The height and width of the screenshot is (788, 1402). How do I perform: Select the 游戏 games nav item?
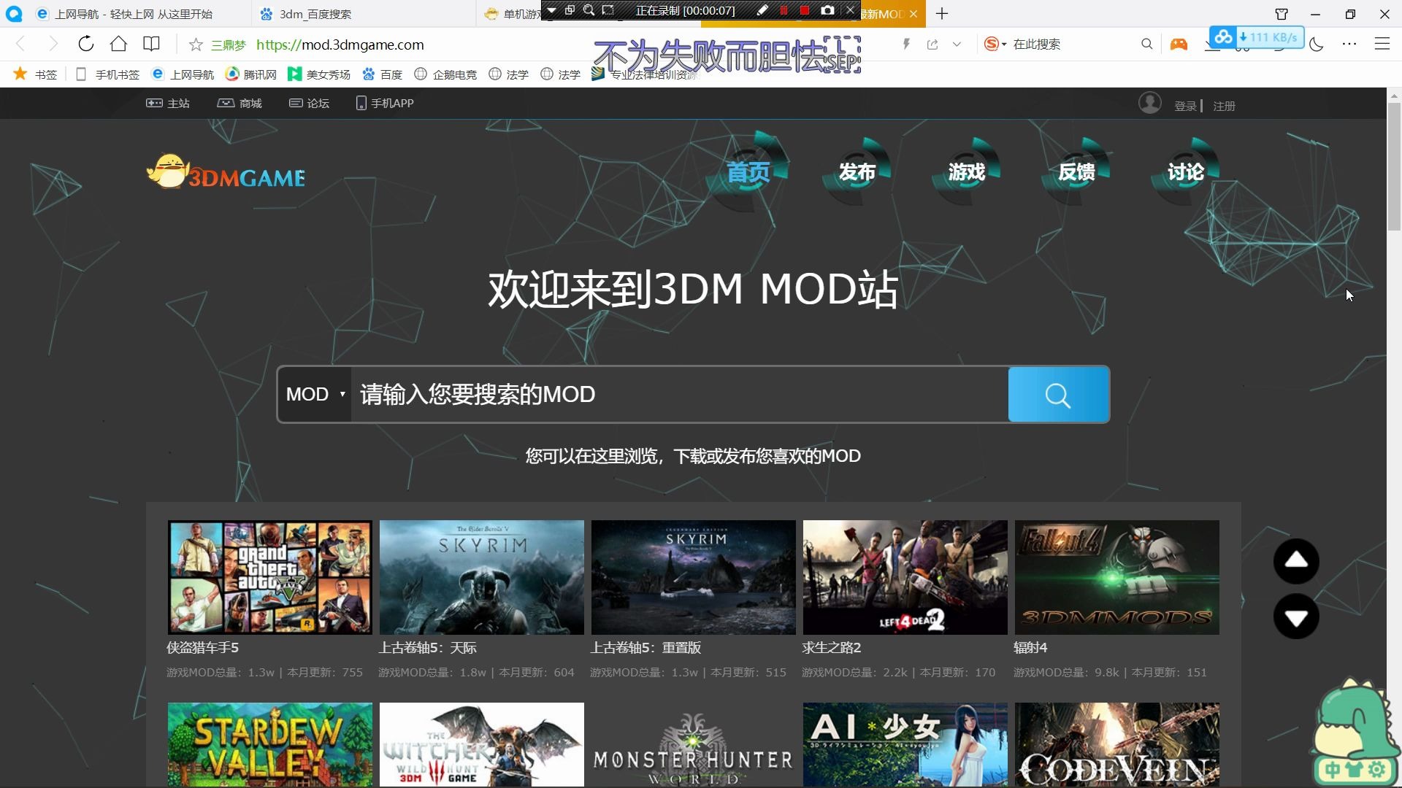click(967, 172)
